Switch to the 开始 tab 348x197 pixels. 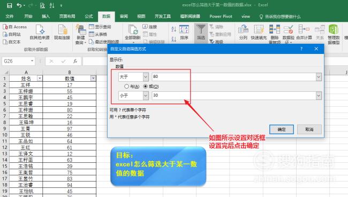click(28, 17)
